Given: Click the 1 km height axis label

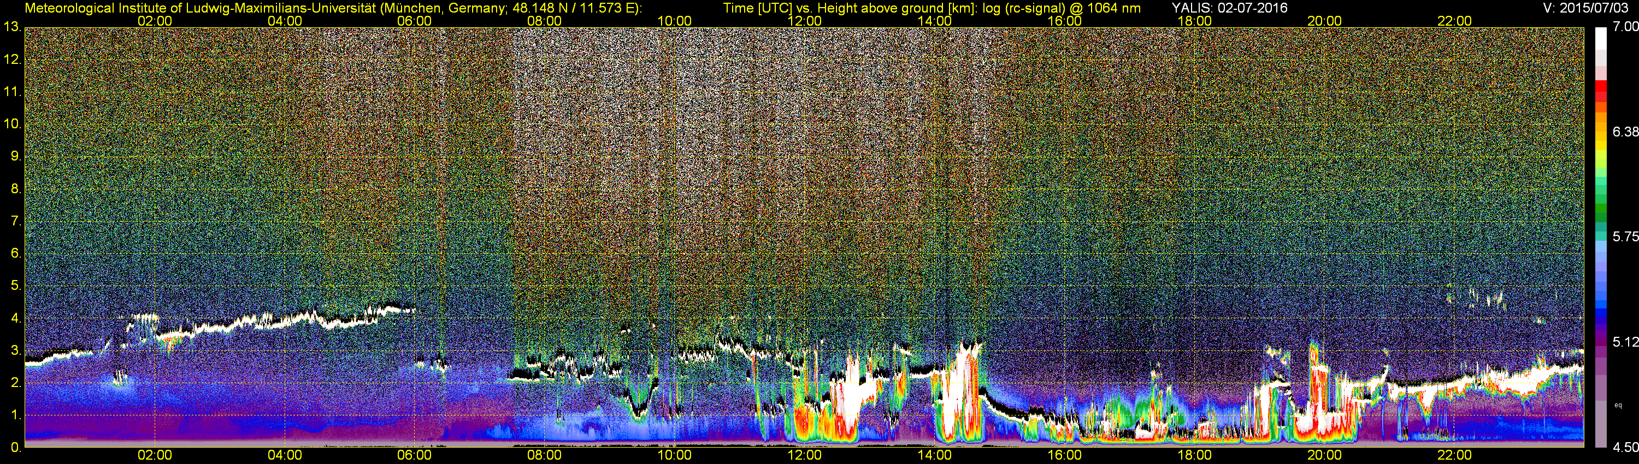Looking at the screenshot, I should click(x=16, y=415).
